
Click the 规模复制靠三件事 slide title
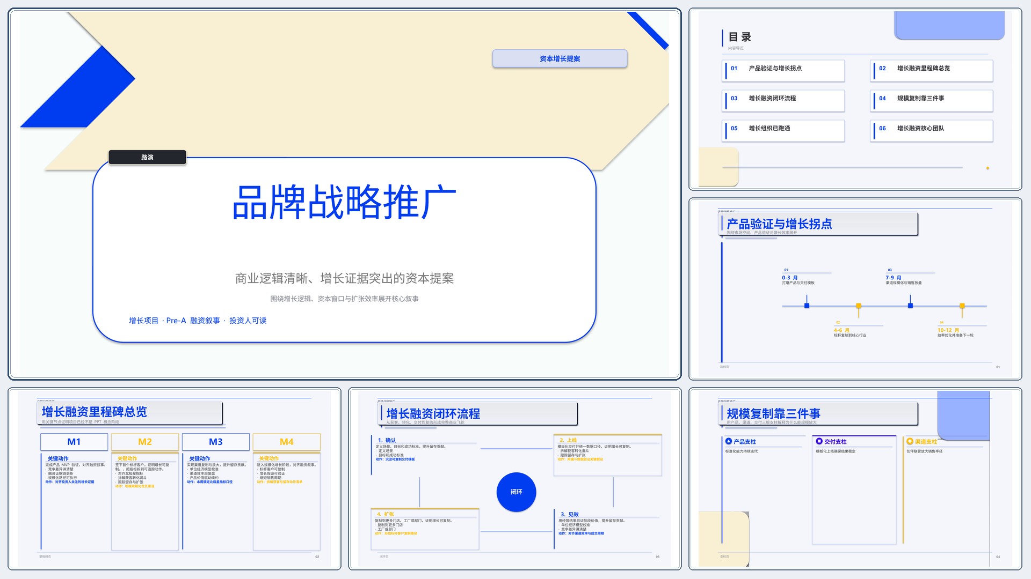click(x=773, y=413)
